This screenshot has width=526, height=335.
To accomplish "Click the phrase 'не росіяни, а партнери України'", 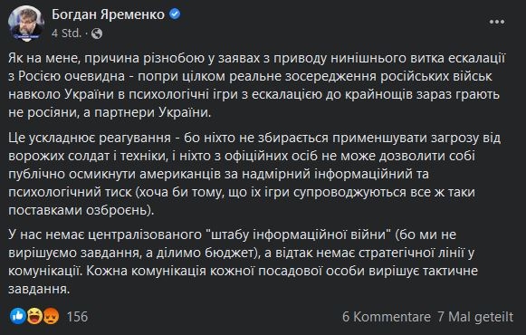I will (x=110, y=112).
